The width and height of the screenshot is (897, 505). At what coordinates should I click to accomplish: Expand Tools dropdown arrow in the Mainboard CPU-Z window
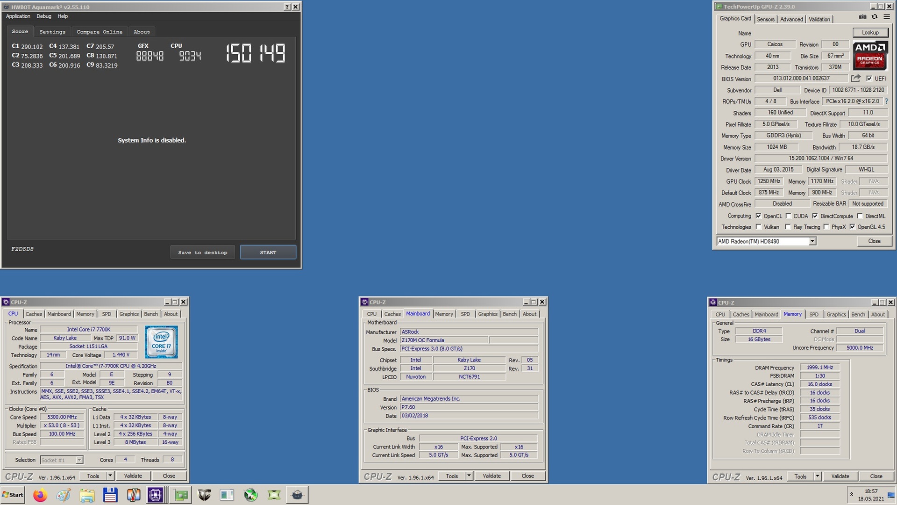click(469, 476)
